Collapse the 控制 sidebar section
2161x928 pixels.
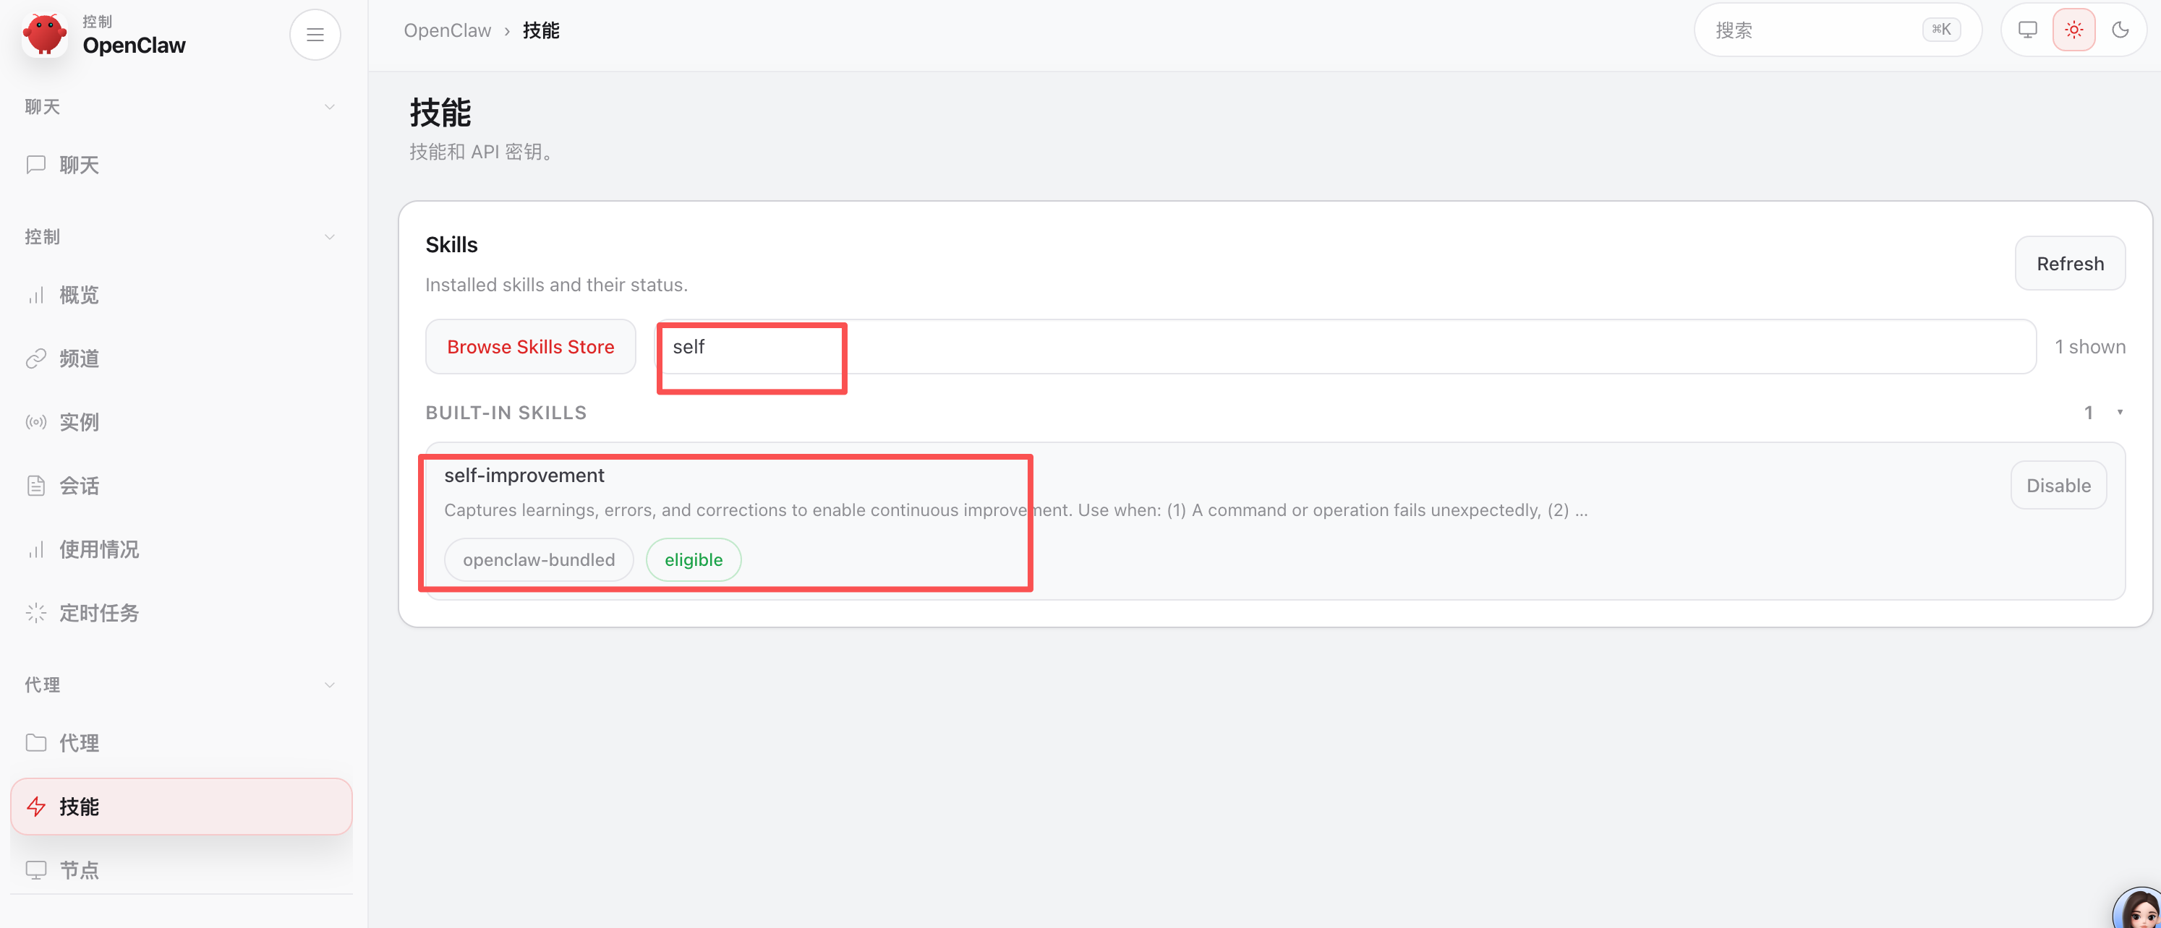coord(330,237)
